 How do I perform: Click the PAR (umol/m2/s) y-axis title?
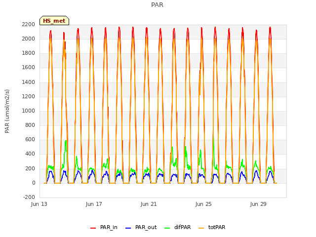tap(7, 111)
